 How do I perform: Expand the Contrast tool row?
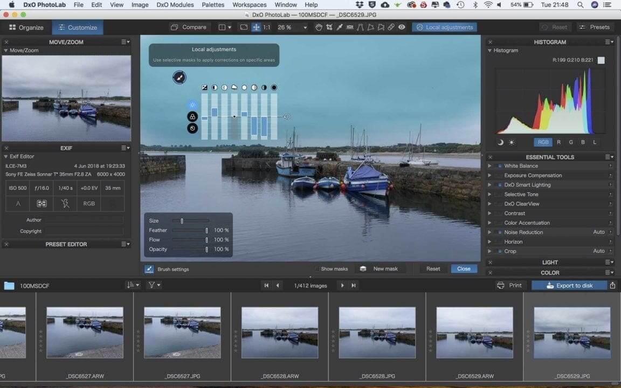pyautogui.click(x=489, y=213)
